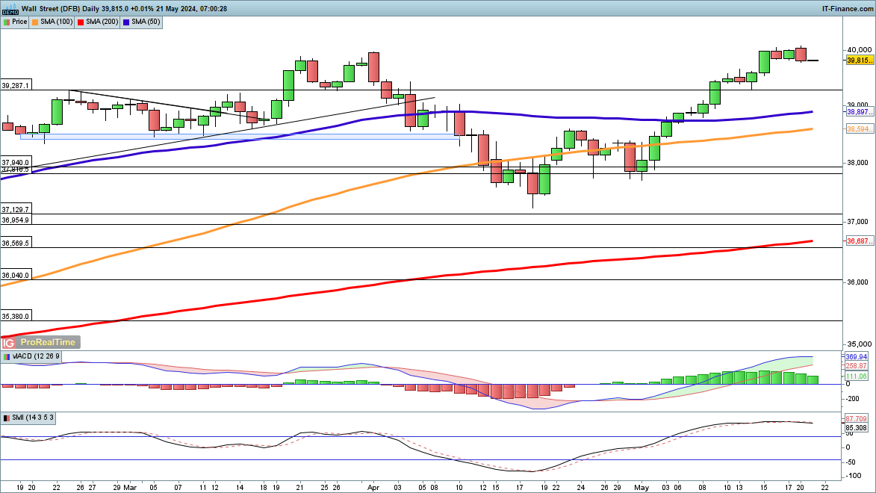The width and height of the screenshot is (876, 493).
Task: Select the 39,287.1 horizontal level label
Action: pos(16,86)
